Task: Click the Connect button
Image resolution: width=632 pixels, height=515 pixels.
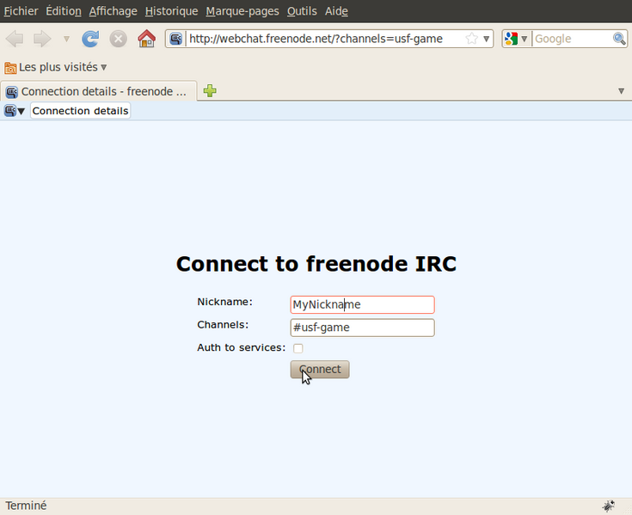Action: [x=320, y=370]
